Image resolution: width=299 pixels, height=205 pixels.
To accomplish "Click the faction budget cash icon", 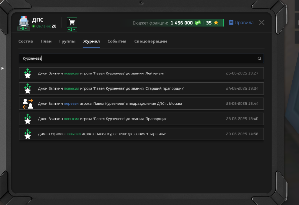I will click(198, 23).
